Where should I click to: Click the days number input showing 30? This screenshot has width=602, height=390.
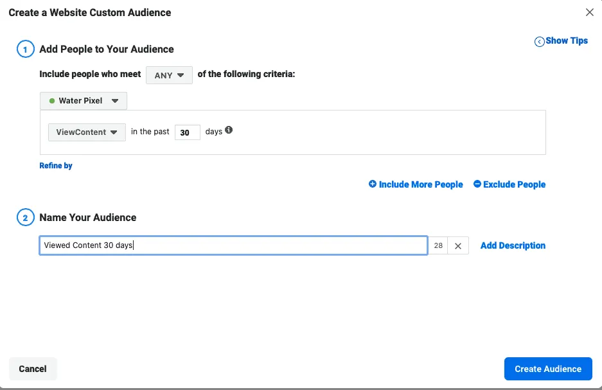pos(187,132)
